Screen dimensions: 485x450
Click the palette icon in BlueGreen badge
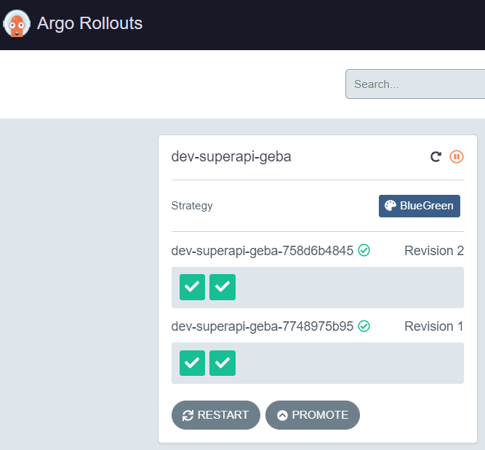coord(390,206)
